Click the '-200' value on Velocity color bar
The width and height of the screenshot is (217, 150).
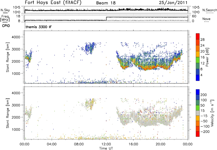[x=205, y=132]
